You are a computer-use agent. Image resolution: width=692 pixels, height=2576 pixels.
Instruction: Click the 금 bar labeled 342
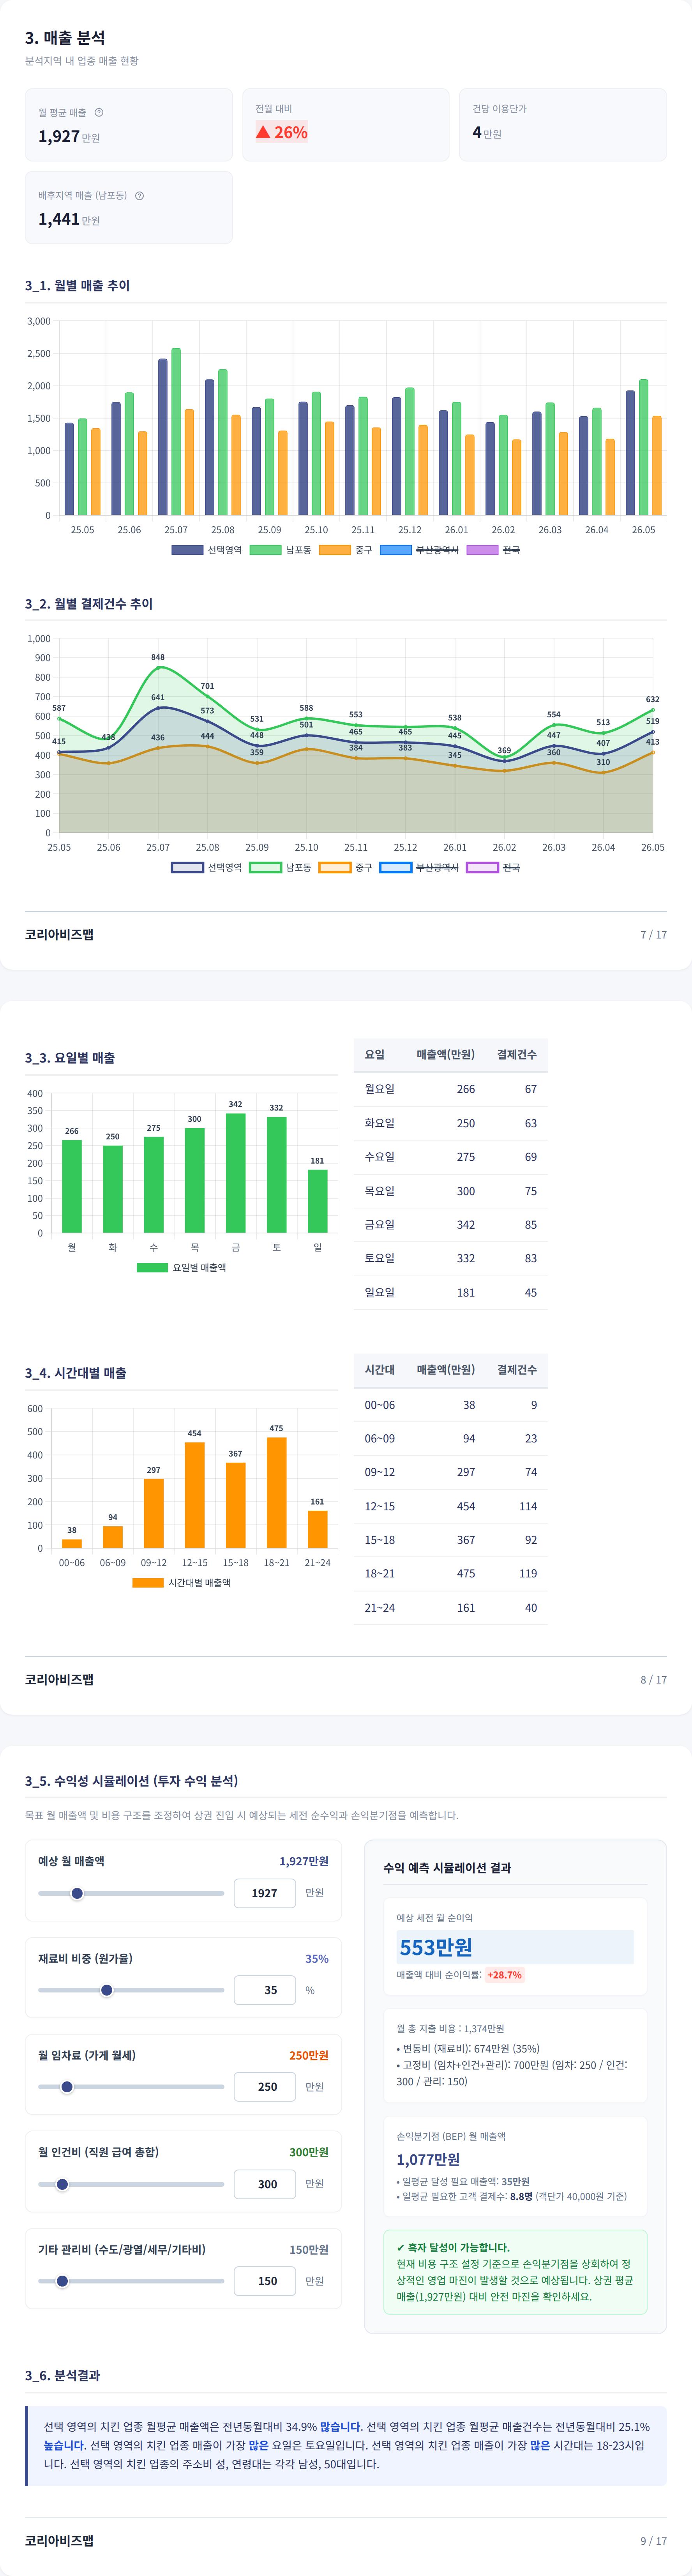coord(236,1173)
